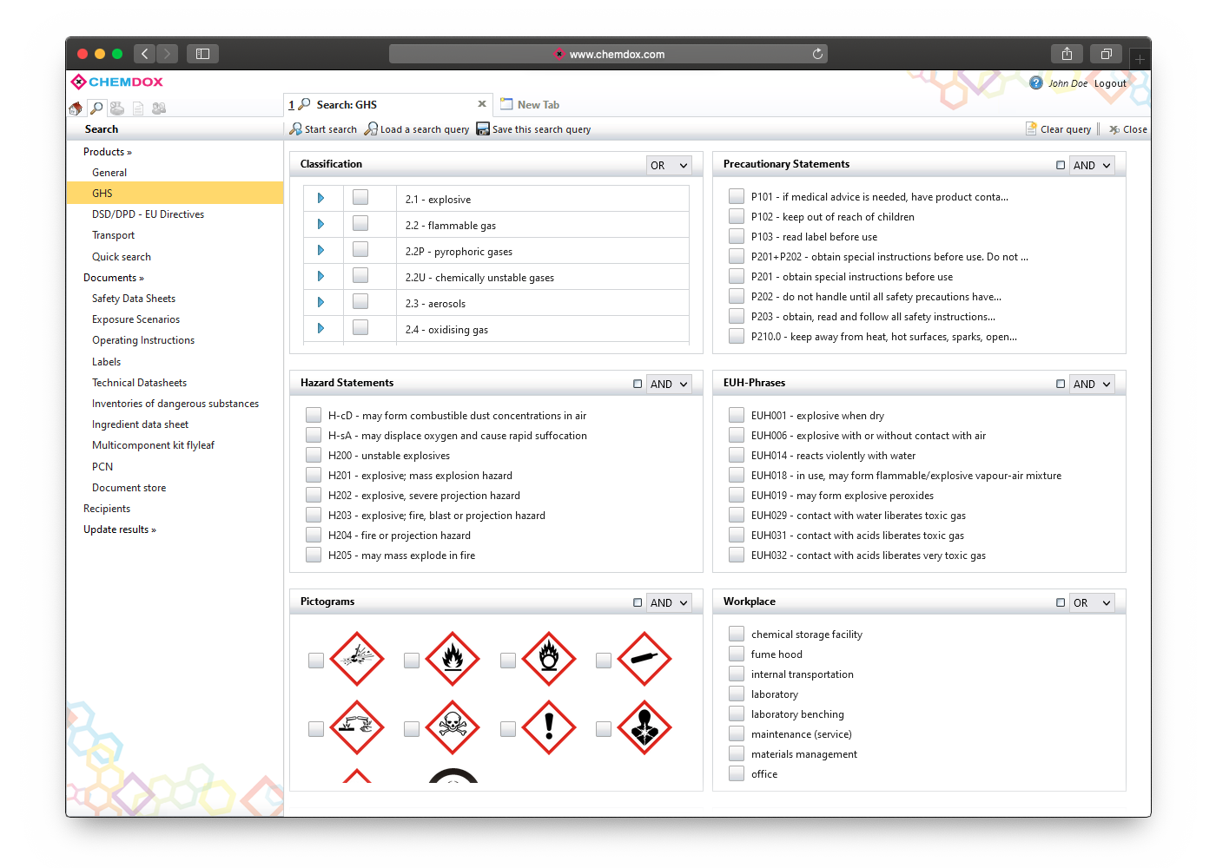Viewport: 1216px width, 868px height.
Task: Click Start search
Action: coord(322,128)
